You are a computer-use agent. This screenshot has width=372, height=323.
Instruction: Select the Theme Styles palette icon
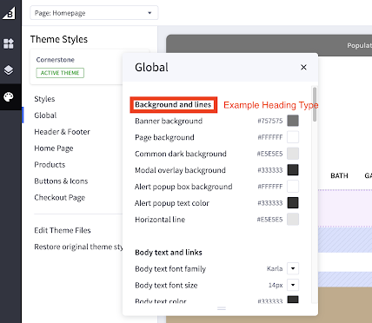point(9,97)
